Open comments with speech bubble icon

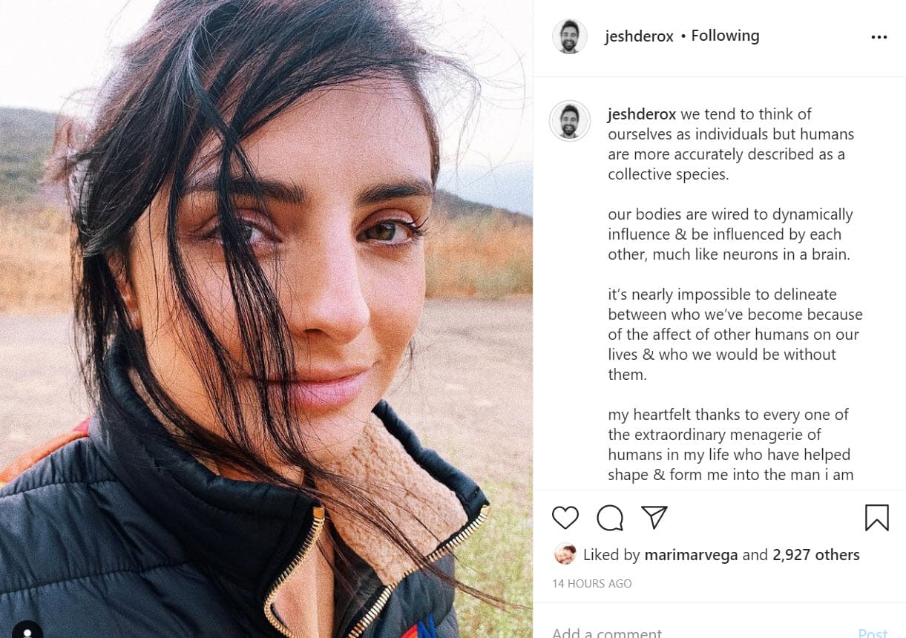pyautogui.click(x=610, y=518)
